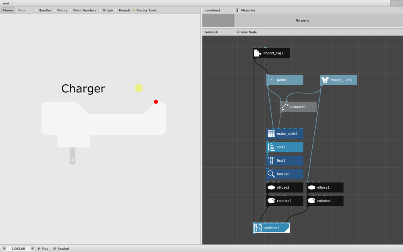Select the point1 node label

pyautogui.click(x=282, y=80)
